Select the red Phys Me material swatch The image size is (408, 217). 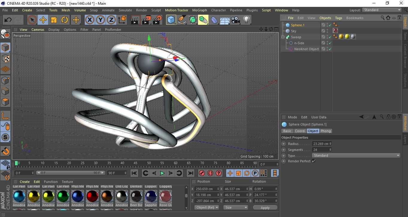point(92,196)
